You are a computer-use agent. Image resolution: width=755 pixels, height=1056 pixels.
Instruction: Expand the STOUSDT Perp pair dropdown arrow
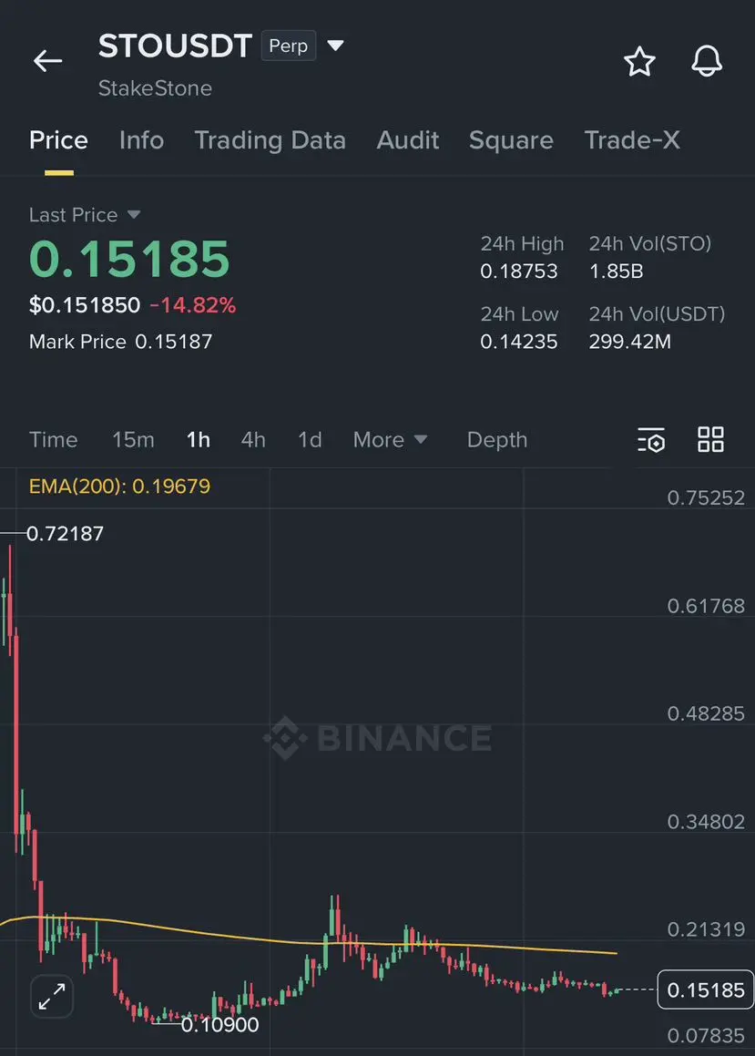335,46
